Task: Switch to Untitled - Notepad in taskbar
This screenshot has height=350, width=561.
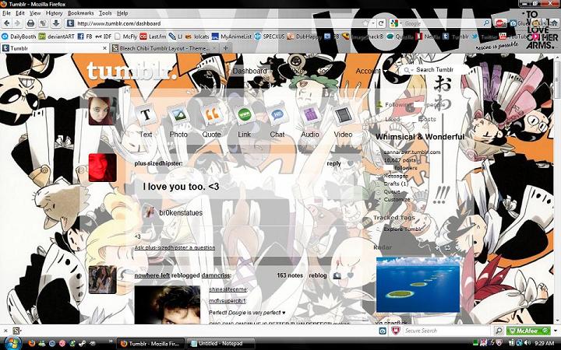Action: click(221, 344)
